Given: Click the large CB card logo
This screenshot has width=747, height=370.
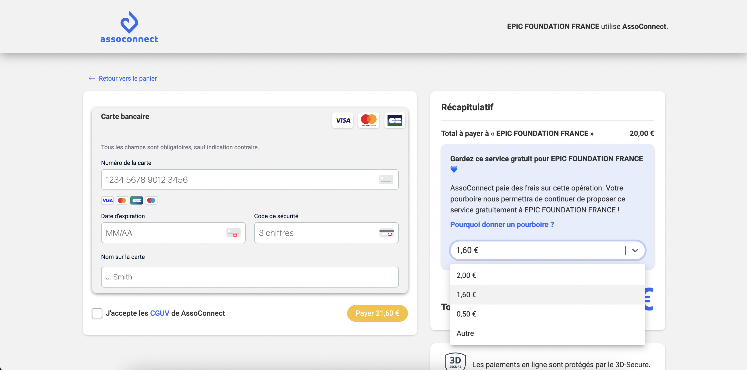Looking at the screenshot, I should pos(395,120).
